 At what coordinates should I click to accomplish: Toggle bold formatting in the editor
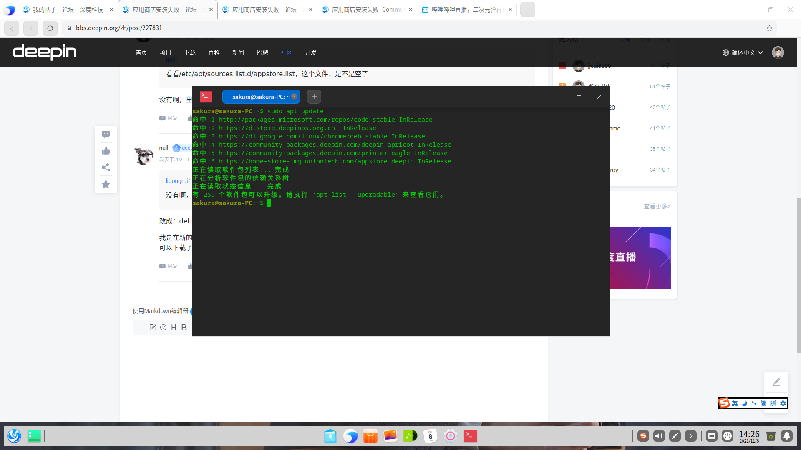click(x=184, y=327)
